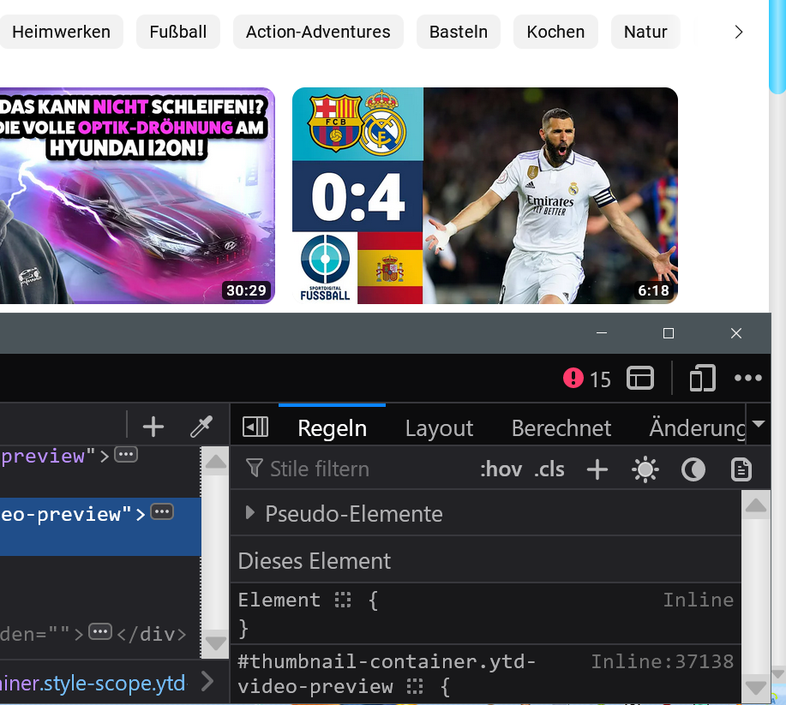Toggle light color scheme simulation sun icon
Screen dimensions: 786x705
(645, 469)
